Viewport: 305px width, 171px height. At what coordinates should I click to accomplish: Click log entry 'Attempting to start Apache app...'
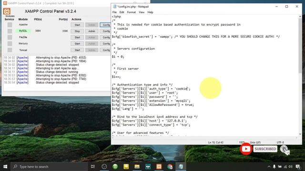point(57,68)
